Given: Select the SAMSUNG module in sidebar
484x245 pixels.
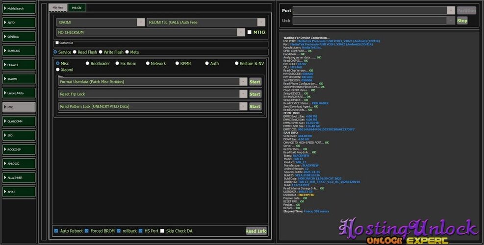Looking at the screenshot, I should pos(19,50).
